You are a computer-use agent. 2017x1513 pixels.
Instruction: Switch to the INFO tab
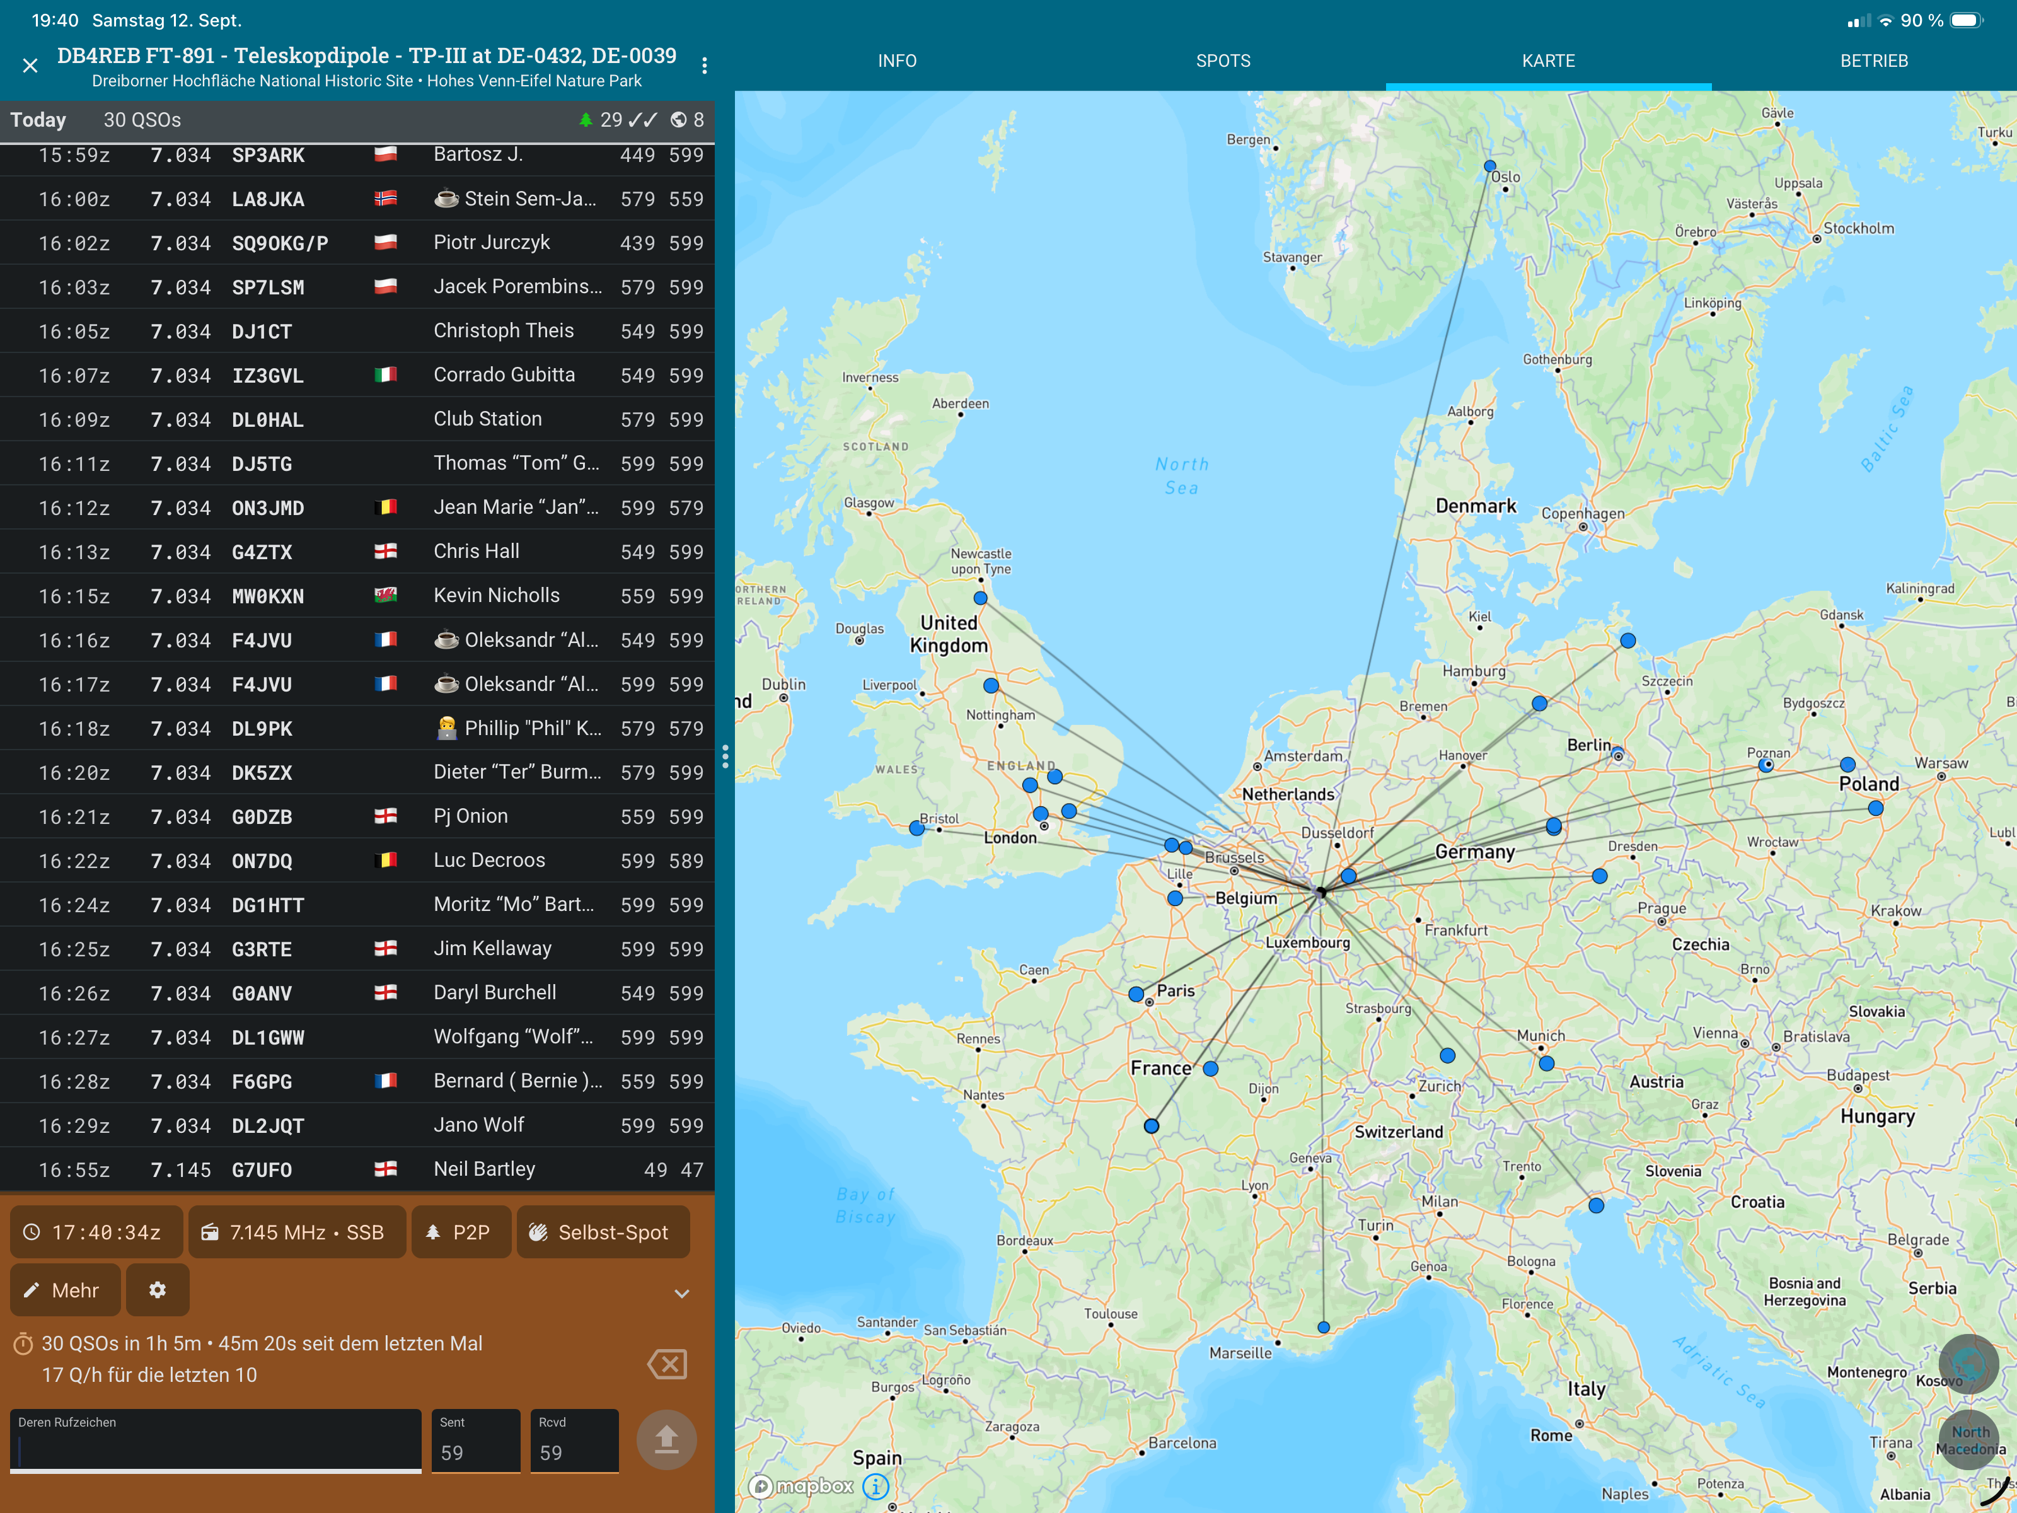pyautogui.click(x=898, y=61)
